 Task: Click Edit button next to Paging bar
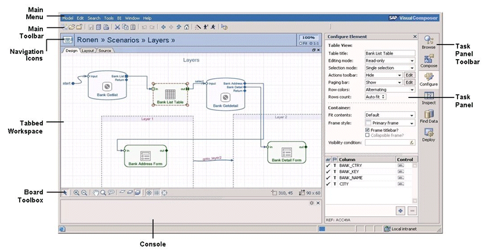[x=409, y=82]
